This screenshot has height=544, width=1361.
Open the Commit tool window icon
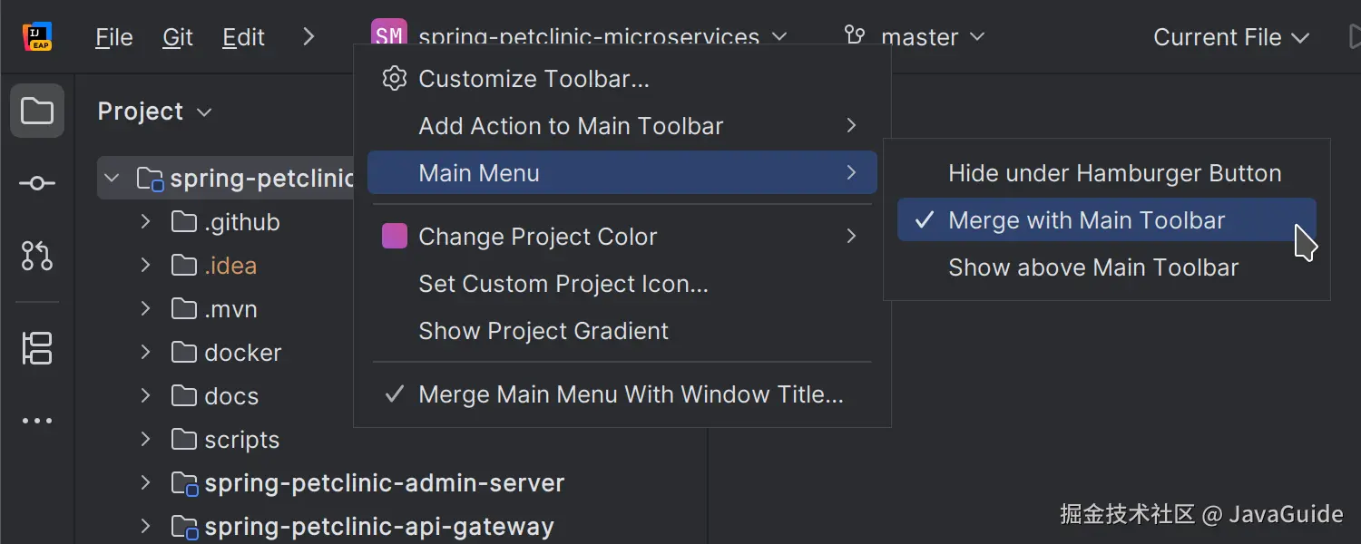pyautogui.click(x=37, y=184)
